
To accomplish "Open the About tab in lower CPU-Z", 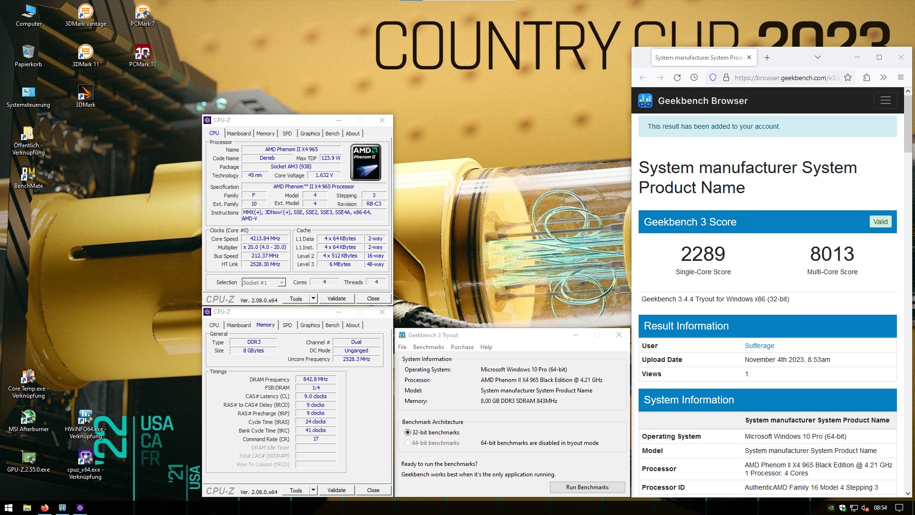I will 353,325.
